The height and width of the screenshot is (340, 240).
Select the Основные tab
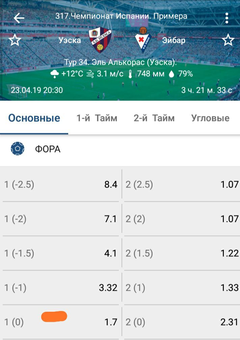[x=34, y=118]
